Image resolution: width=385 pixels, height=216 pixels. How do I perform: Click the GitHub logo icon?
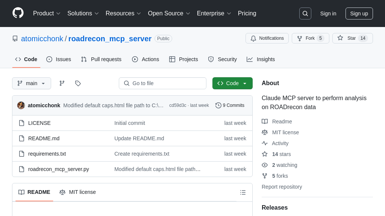(x=18, y=13)
